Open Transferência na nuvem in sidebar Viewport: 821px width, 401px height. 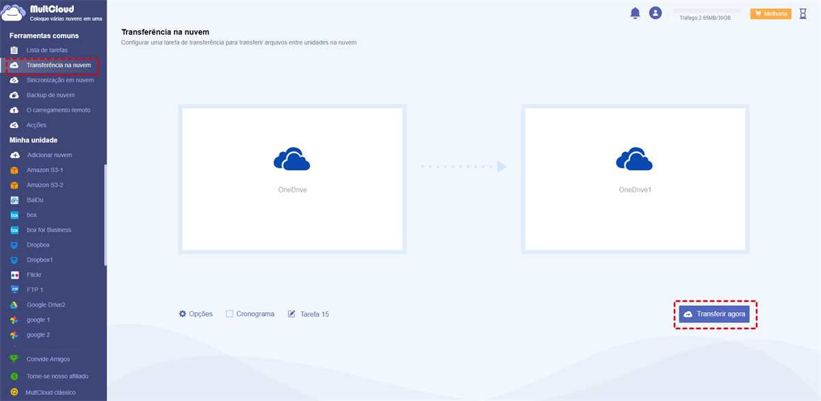(53, 66)
